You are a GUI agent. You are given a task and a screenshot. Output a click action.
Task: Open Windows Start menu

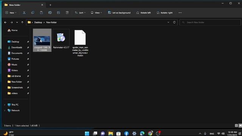tap(87, 133)
